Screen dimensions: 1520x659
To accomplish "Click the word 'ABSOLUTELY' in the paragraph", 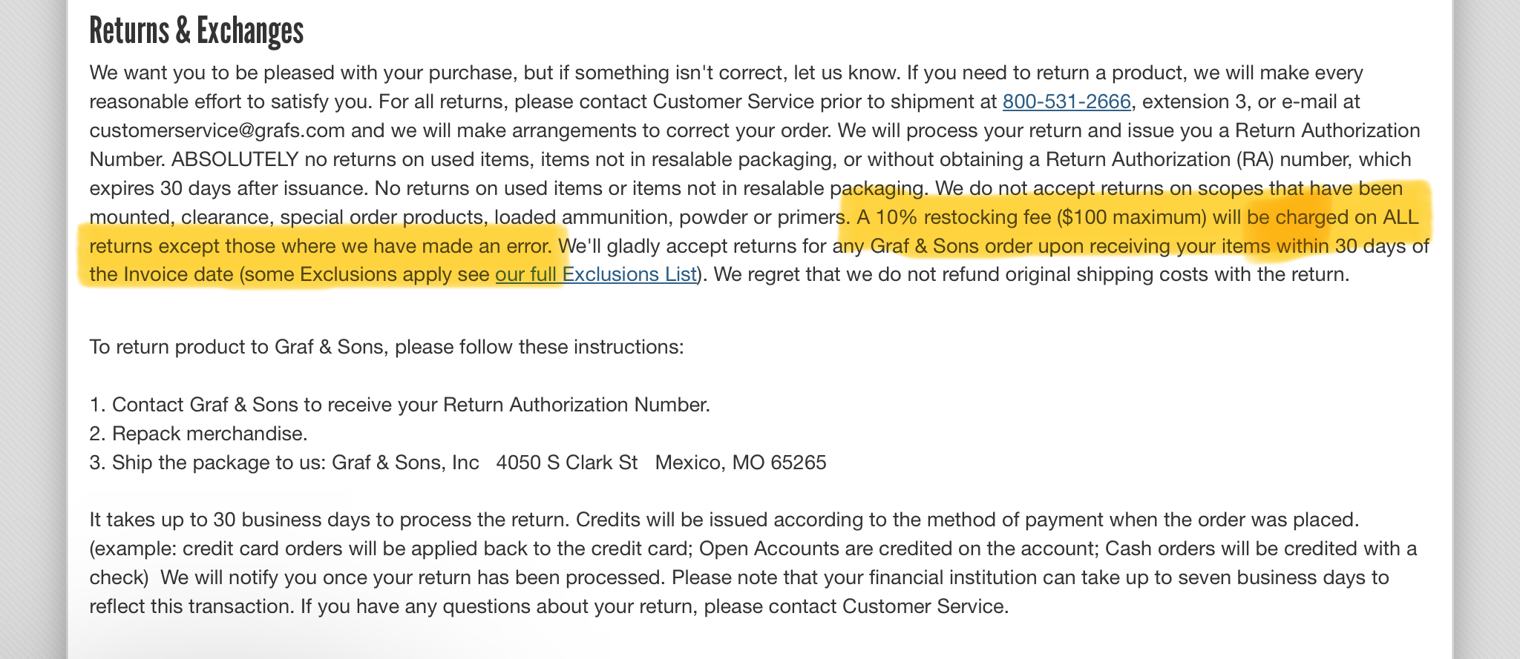I will (x=235, y=159).
